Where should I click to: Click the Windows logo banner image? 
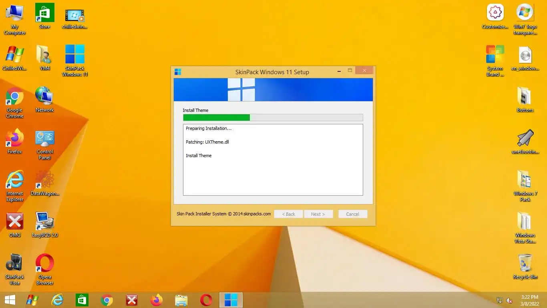[x=273, y=89]
